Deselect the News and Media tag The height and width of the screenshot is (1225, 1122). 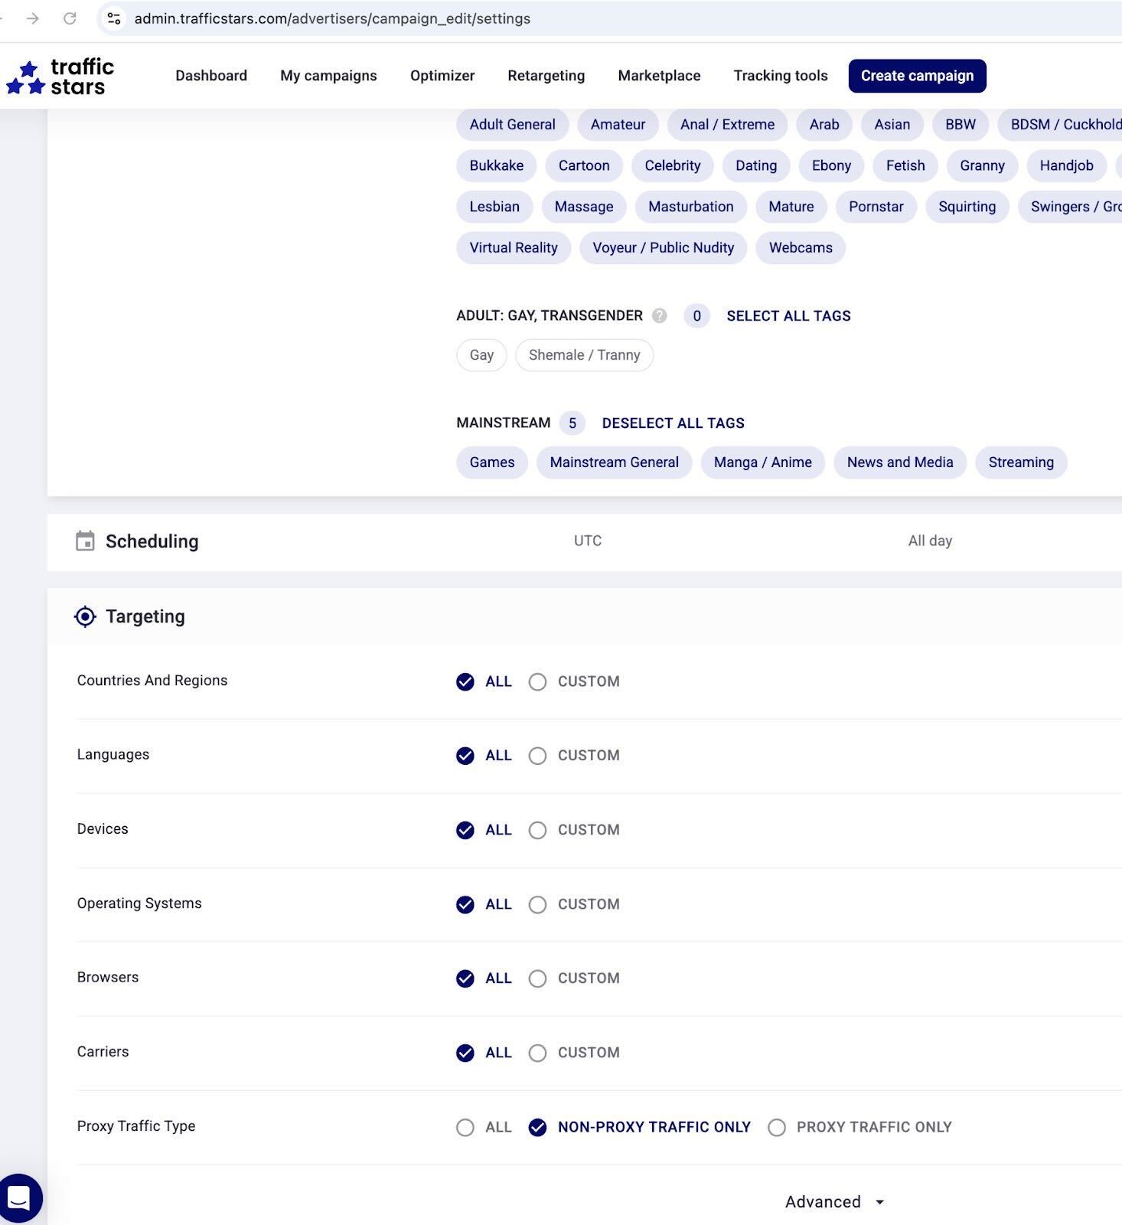pos(900,462)
